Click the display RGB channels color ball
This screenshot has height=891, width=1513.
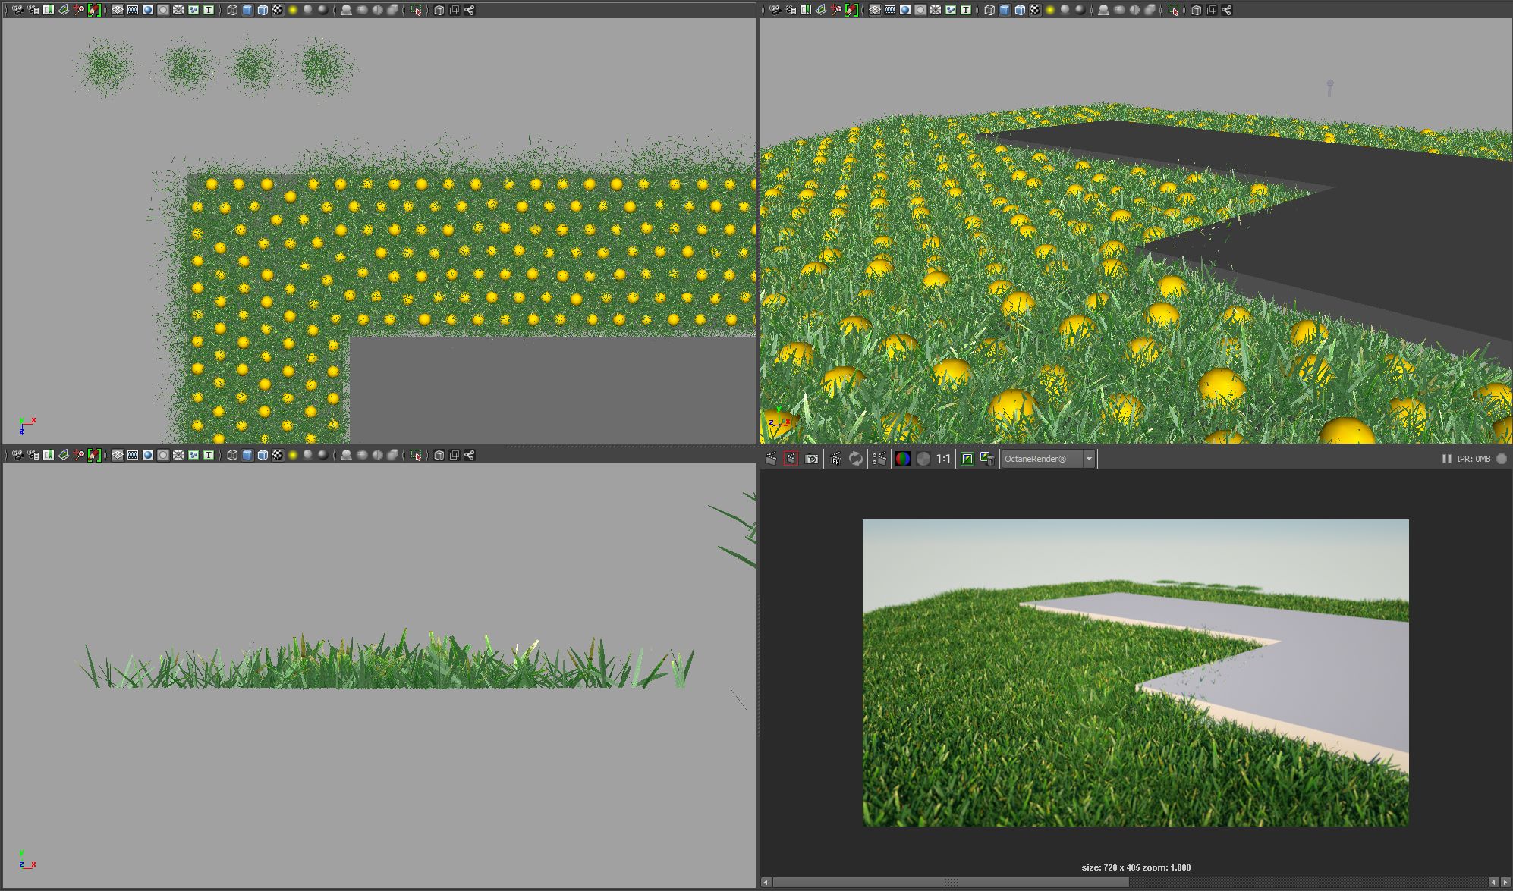click(902, 459)
